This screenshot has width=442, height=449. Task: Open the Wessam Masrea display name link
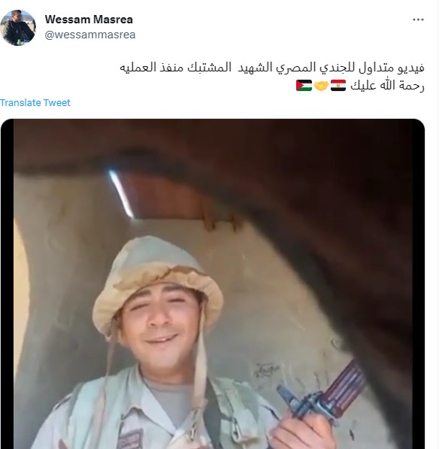point(89,20)
